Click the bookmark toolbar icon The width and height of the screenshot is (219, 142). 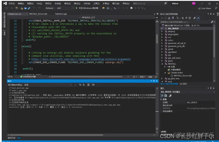[131, 8]
